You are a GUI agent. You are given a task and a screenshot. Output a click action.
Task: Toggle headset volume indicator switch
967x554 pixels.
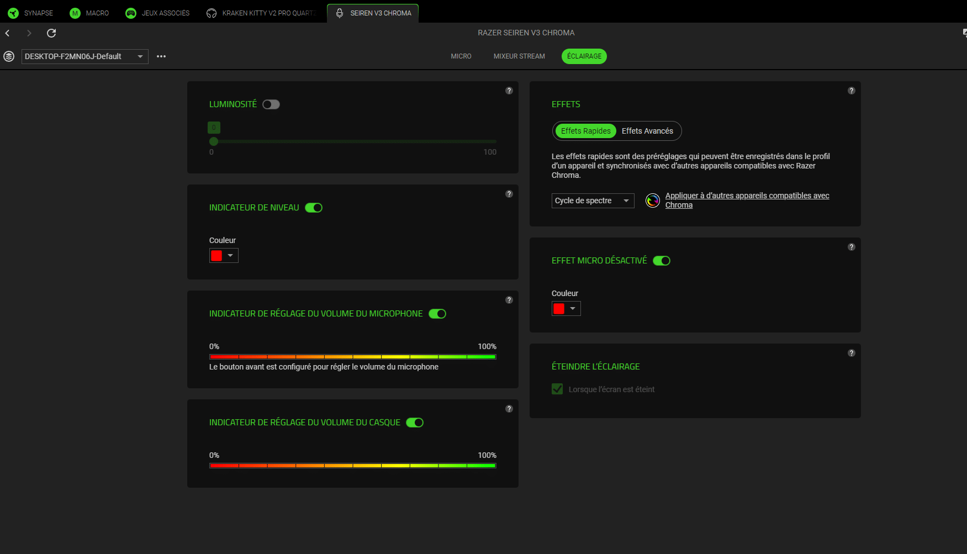point(415,423)
